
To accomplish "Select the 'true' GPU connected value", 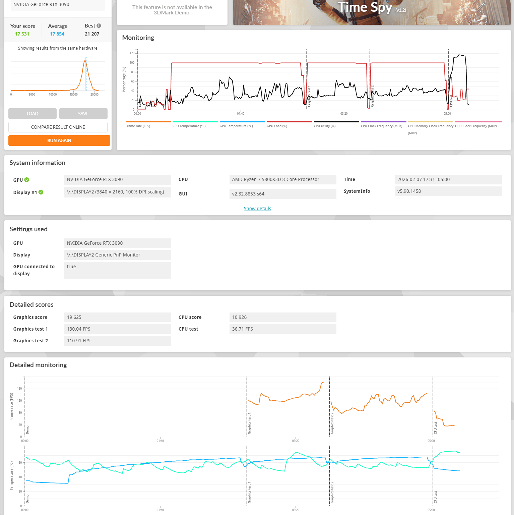I will point(118,270).
